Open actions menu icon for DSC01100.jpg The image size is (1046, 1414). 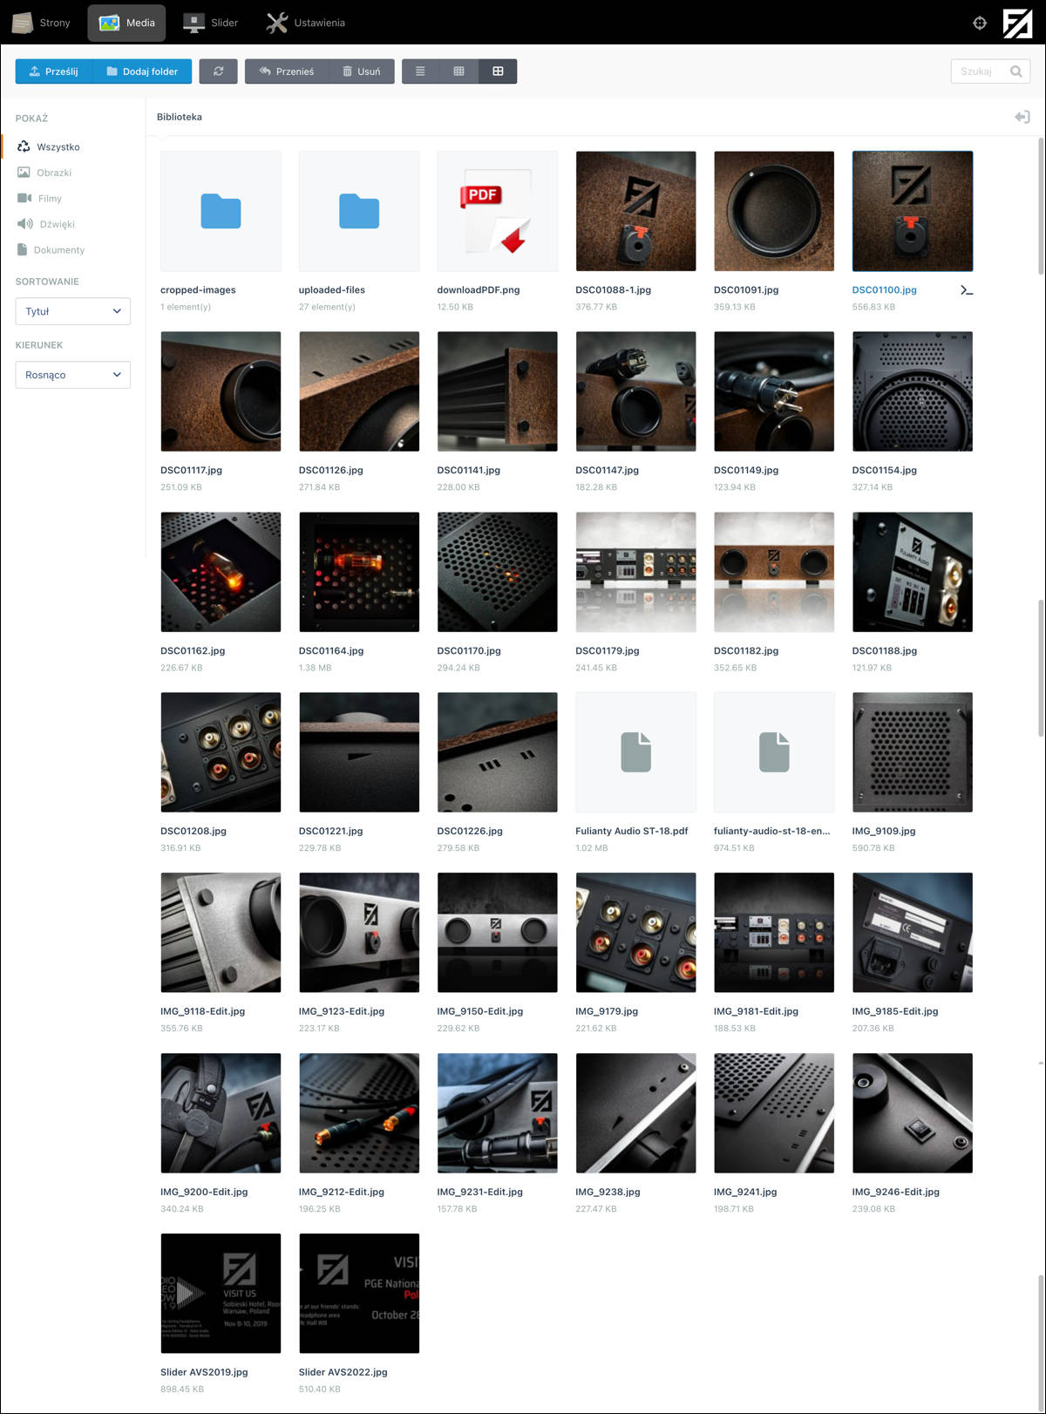966,290
